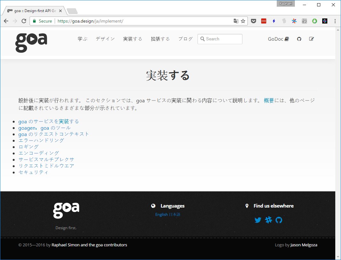Image resolution: width=341 pixels, height=260 pixels.
Task: Open the サービスマルチプレクサ link
Action: (x=46, y=159)
